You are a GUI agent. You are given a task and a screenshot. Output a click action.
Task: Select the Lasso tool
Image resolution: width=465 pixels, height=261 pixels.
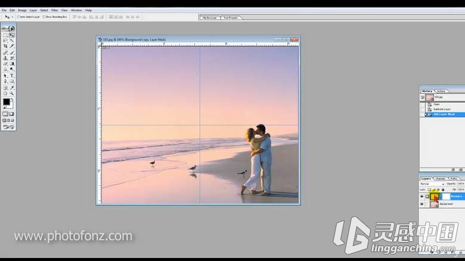[x=5, y=40]
